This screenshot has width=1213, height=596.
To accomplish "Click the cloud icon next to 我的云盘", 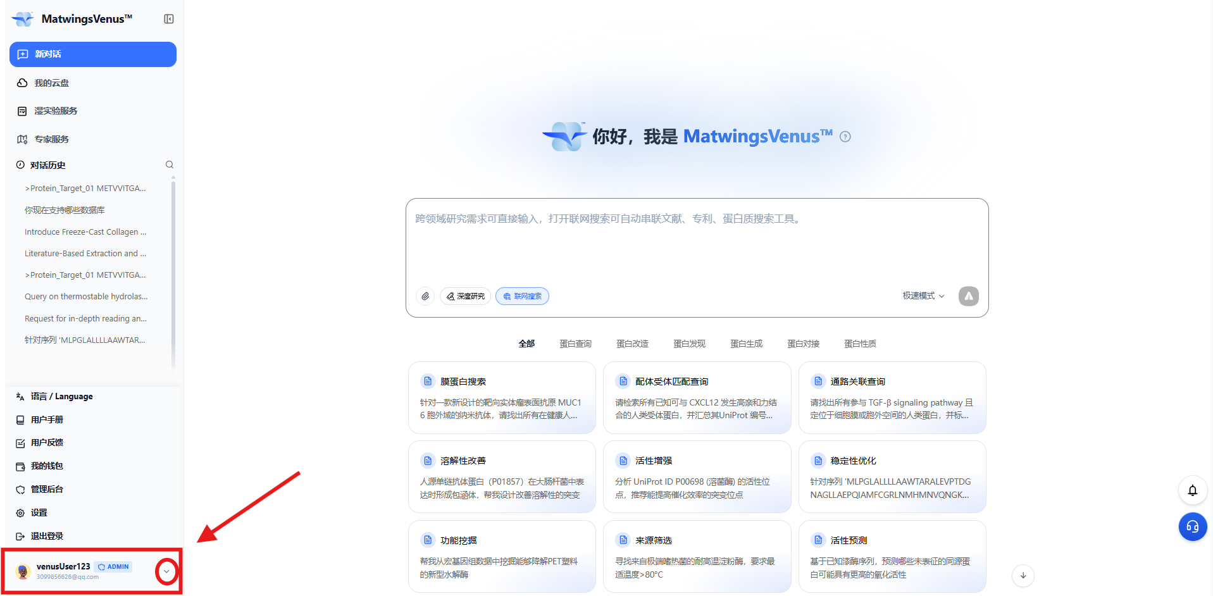I will (22, 83).
